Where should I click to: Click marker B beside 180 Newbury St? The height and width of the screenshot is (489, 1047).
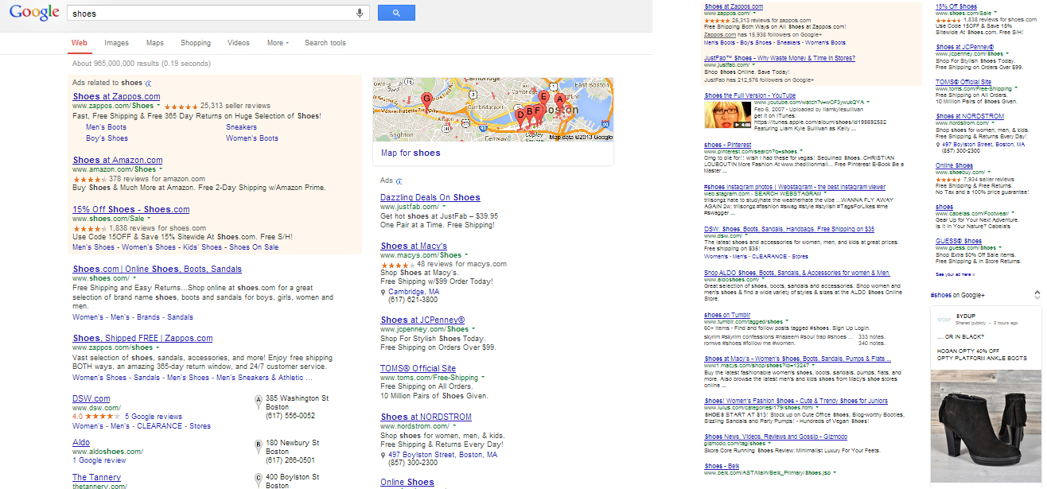258,445
